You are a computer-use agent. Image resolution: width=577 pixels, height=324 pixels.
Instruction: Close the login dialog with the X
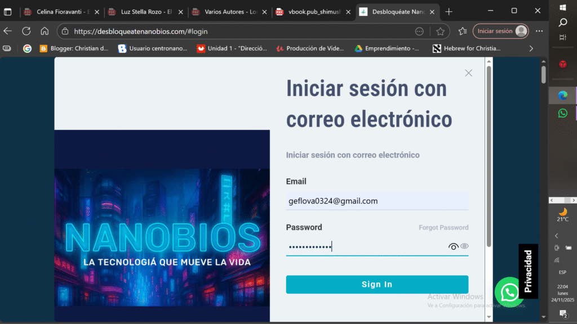(x=468, y=73)
